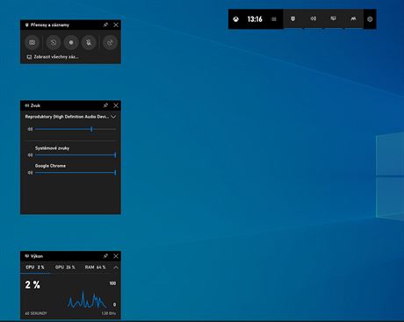This screenshot has width=404, height=322.
Task: Close the 'Přenosy a záznamy' widget
Action: tap(116, 25)
